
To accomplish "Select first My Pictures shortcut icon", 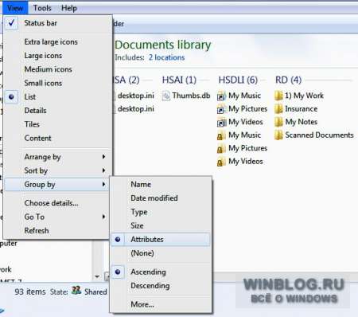I will tap(221, 109).
